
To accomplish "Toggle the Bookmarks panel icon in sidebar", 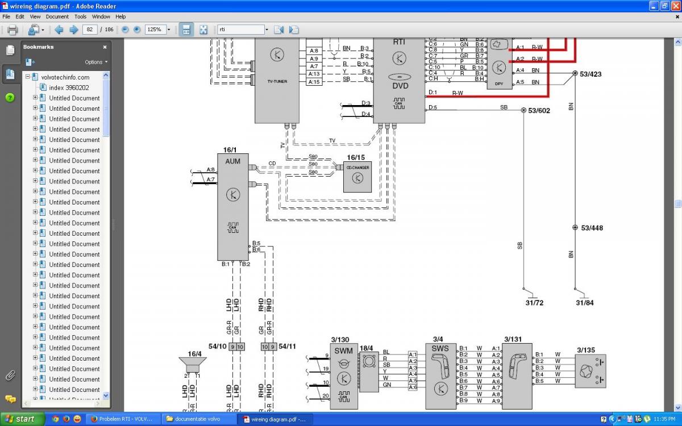I will [10, 73].
